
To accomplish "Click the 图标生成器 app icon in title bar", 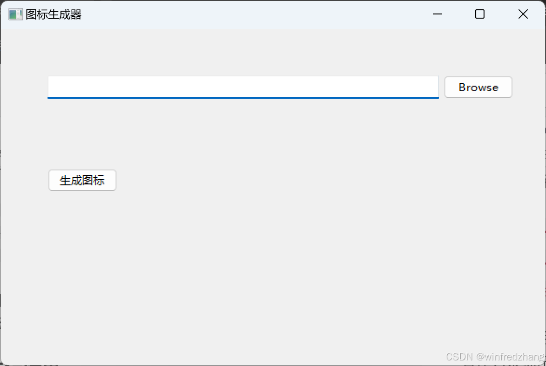I will coord(15,14).
